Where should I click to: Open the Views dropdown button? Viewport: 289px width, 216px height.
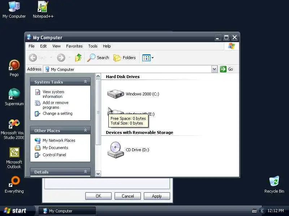click(148, 58)
